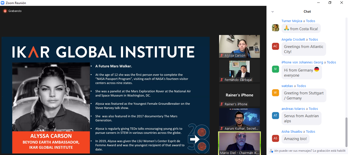
Task: Select Rainer's iPhone participant tile
Action: coord(239,95)
